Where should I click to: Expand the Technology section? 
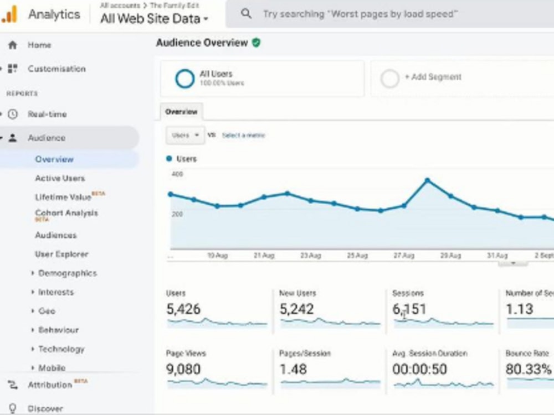coord(33,349)
